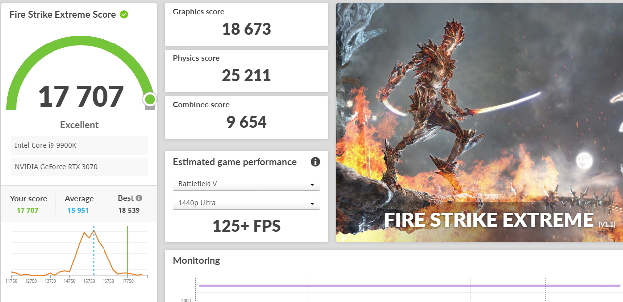Click the Physics score value 25 211

point(247,75)
